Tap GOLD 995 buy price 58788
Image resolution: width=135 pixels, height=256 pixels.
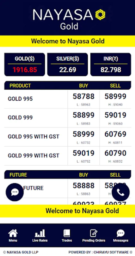(84, 96)
